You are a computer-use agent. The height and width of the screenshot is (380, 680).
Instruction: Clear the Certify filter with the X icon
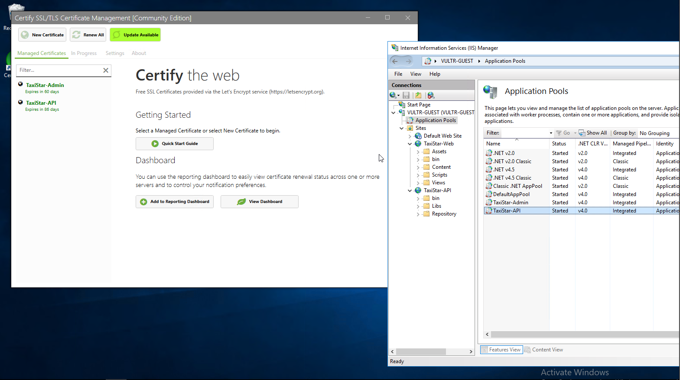pos(105,70)
